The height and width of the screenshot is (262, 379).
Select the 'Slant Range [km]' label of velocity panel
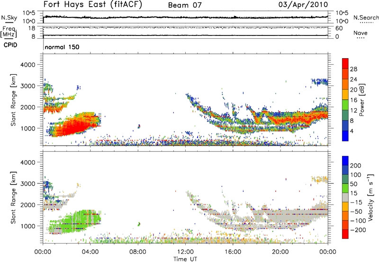13,197
